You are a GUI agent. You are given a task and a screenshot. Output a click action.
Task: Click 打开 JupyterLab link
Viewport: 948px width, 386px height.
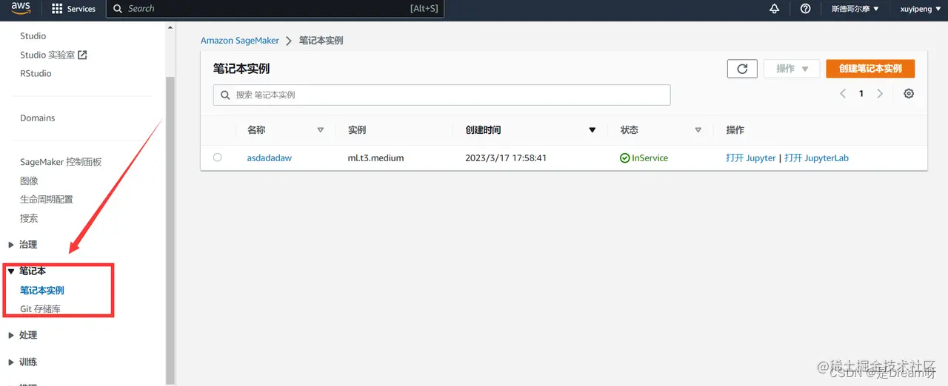pos(816,158)
